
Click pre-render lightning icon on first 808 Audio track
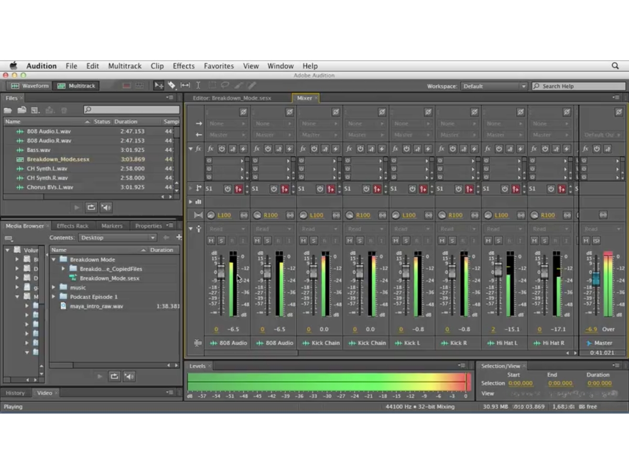243,149
